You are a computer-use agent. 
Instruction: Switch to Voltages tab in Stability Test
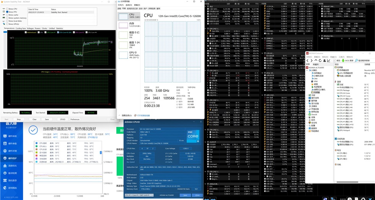pos(30,28)
